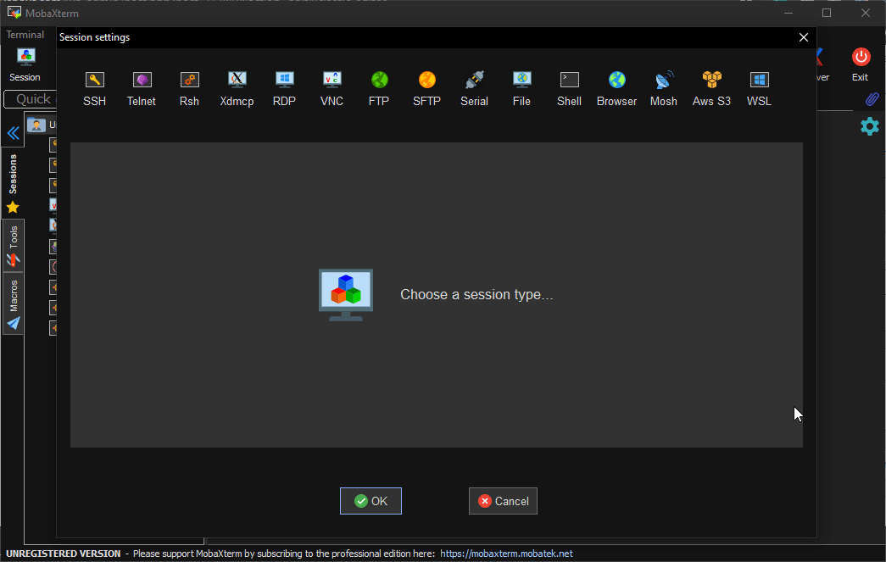Image resolution: width=886 pixels, height=562 pixels.
Task: Pick the Shell session type
Action: 569,89
